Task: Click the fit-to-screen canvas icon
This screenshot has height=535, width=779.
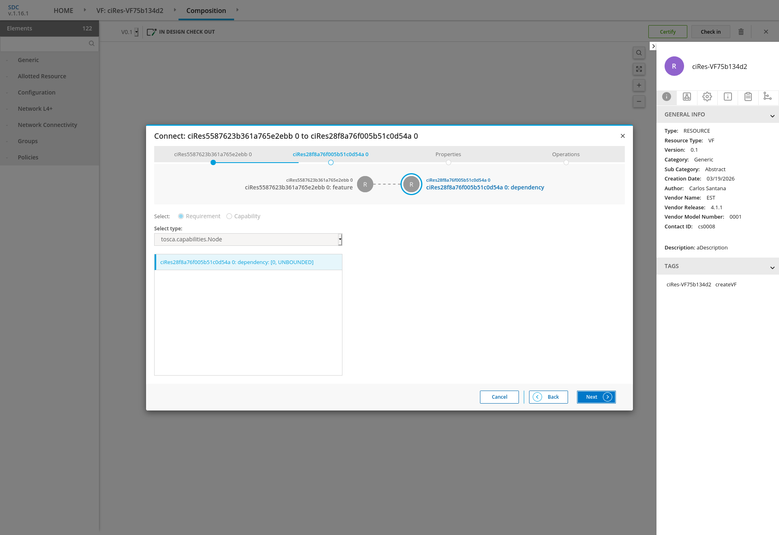Action: click(x=639, y=69)
